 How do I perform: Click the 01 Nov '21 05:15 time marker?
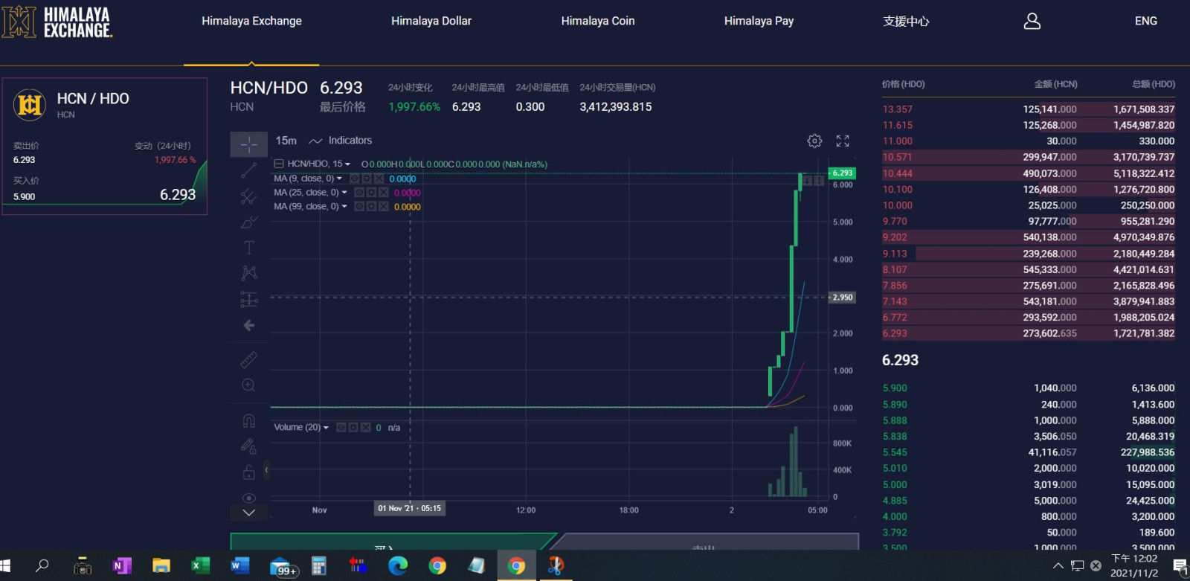[409, 509]
